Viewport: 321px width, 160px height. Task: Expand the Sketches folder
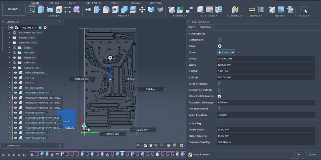[x=9, y=63]
